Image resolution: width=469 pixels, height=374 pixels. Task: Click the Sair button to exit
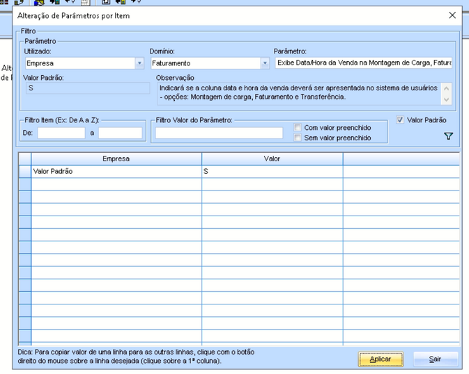(x=435, y=359)
